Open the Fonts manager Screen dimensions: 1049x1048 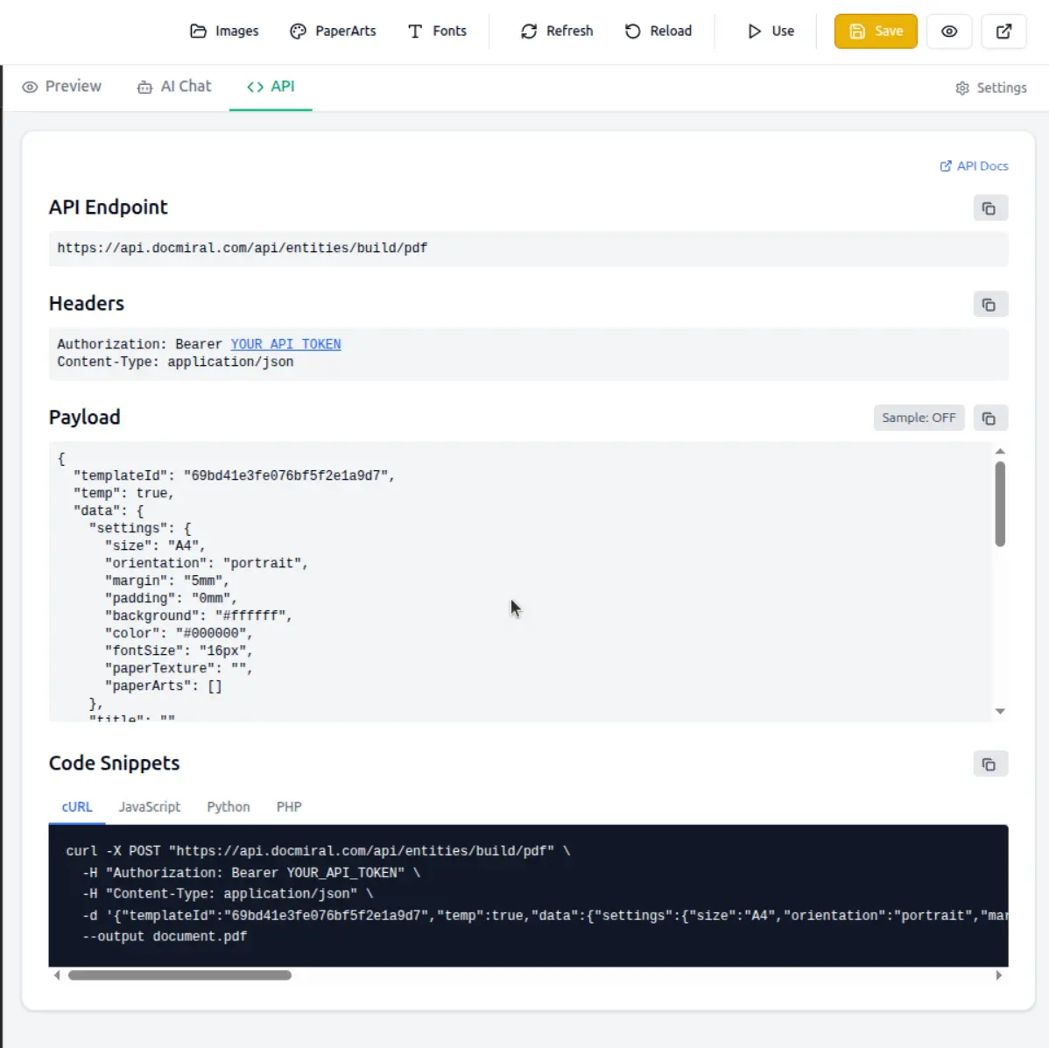(x=437, y=31)
